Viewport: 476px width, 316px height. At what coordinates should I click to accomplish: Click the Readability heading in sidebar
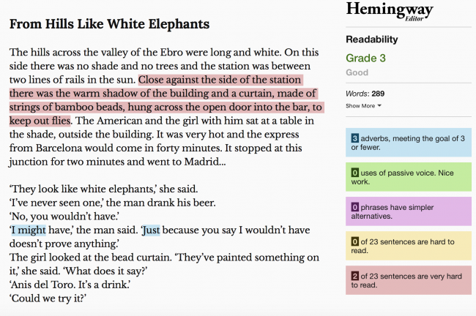click(372, 39)
